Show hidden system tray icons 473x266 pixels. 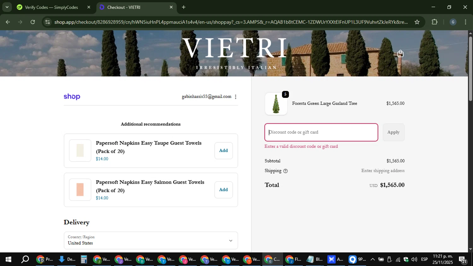372,259
